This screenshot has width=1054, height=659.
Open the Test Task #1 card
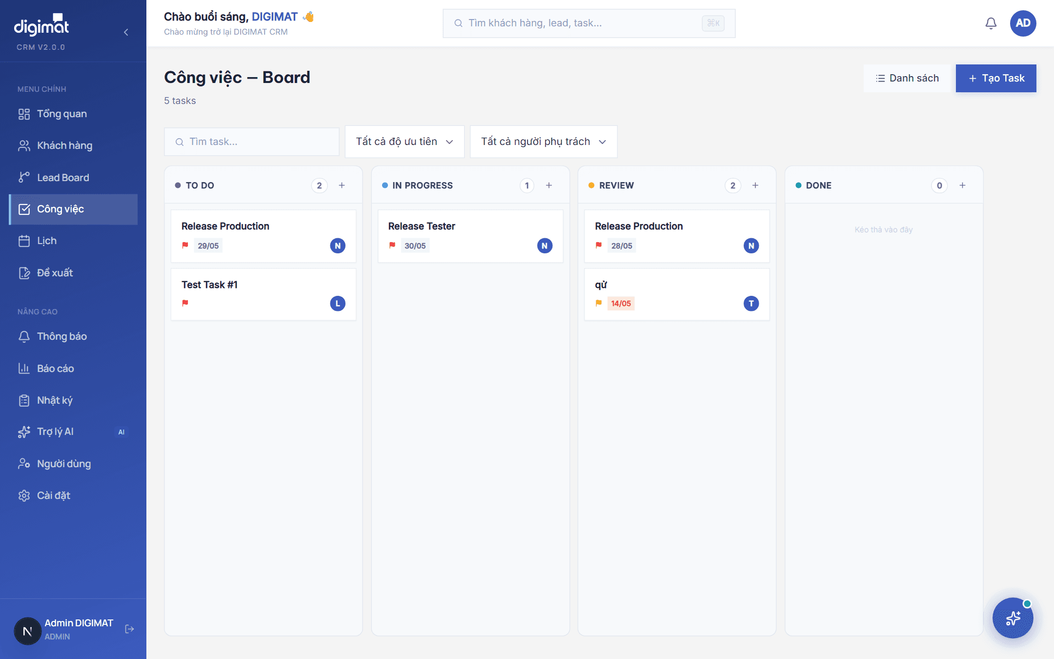pos(263,294)
